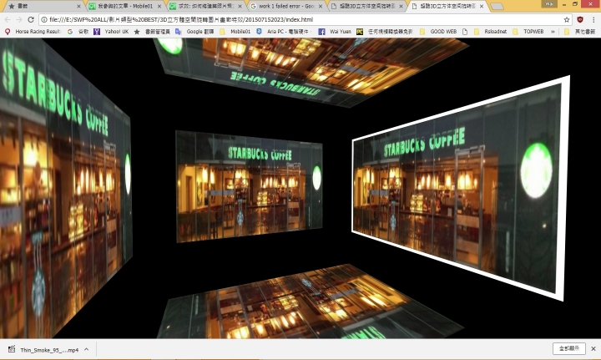Viewport: 601px width, 360px height.
Task: Open the GOOD WEB bookmark folder
Action: (437, 32)
